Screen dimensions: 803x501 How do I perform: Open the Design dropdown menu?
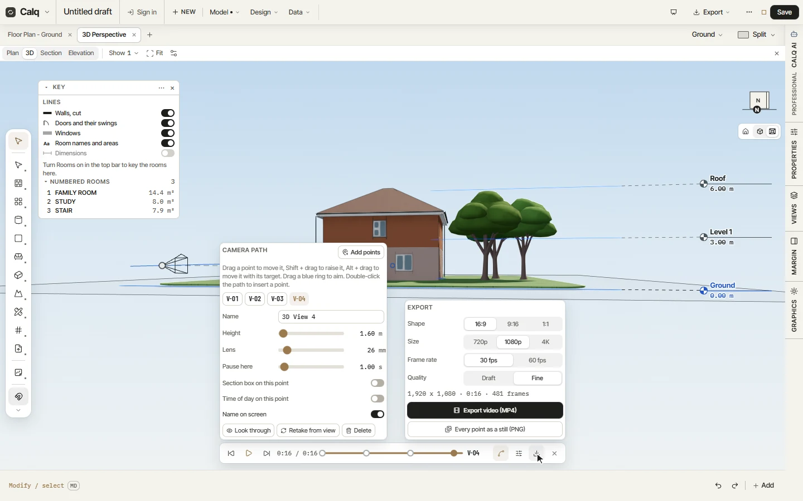pos(264,12)
